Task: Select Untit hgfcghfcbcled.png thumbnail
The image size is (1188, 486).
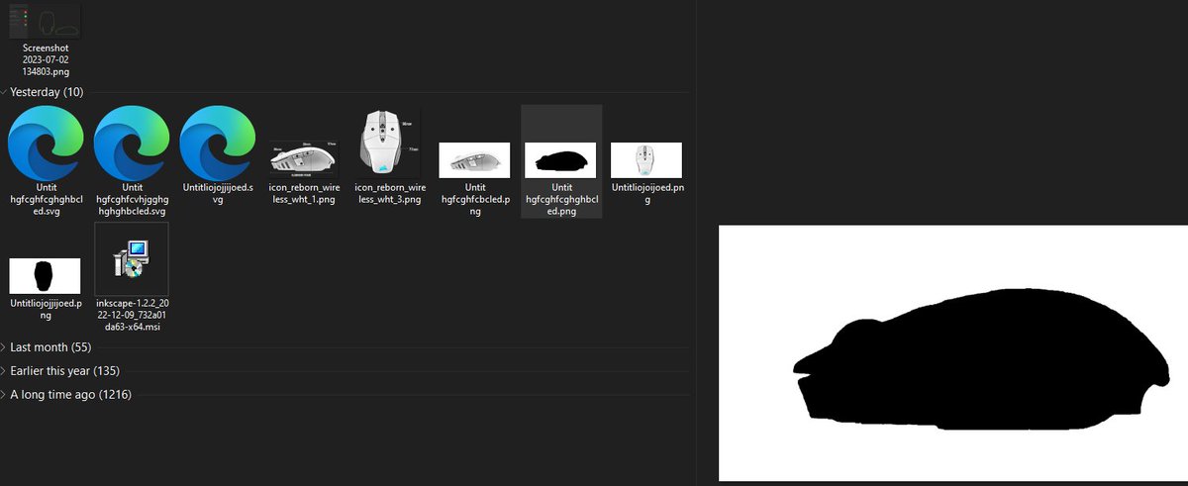Action: click(x=475, y=160)
